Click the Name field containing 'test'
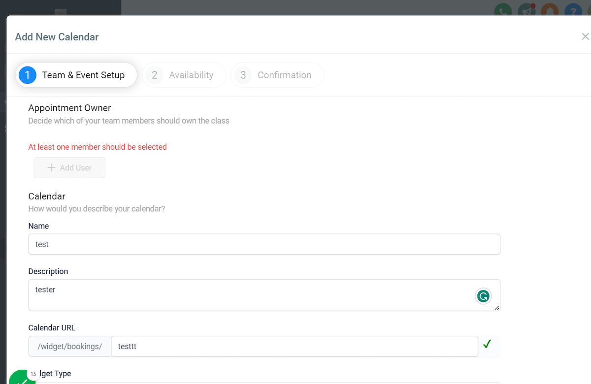 (x=264, y=244)
